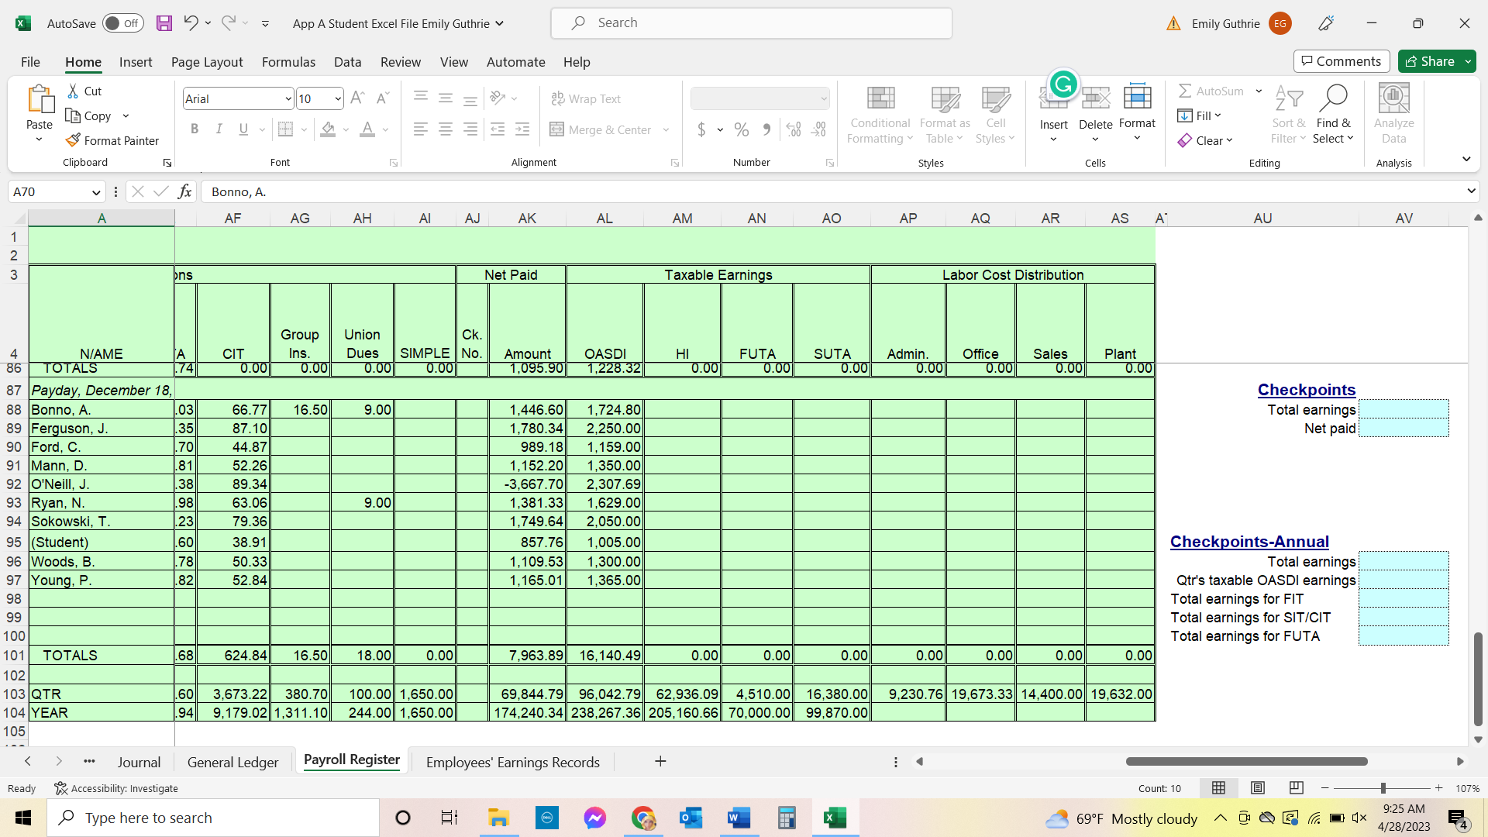Align text to the left
The width and height of the screenshot is (1488, 837).
pos(421,129)
